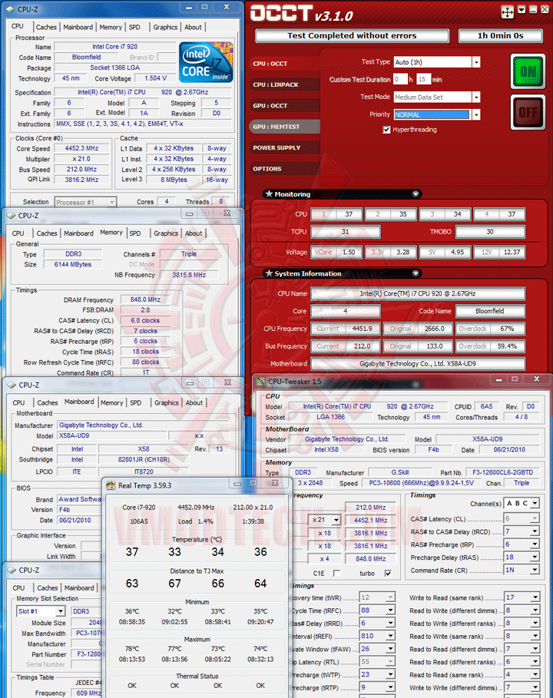The height and width of the screenshot is (698, 553).
Task: Click the CPU-Z icon in the topmost CPU-Z title bar
Action: [x=10, y=9]
